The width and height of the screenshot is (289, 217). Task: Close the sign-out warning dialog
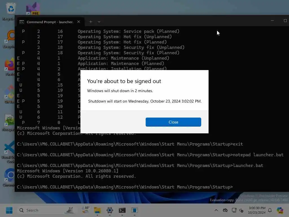[173, 122]
